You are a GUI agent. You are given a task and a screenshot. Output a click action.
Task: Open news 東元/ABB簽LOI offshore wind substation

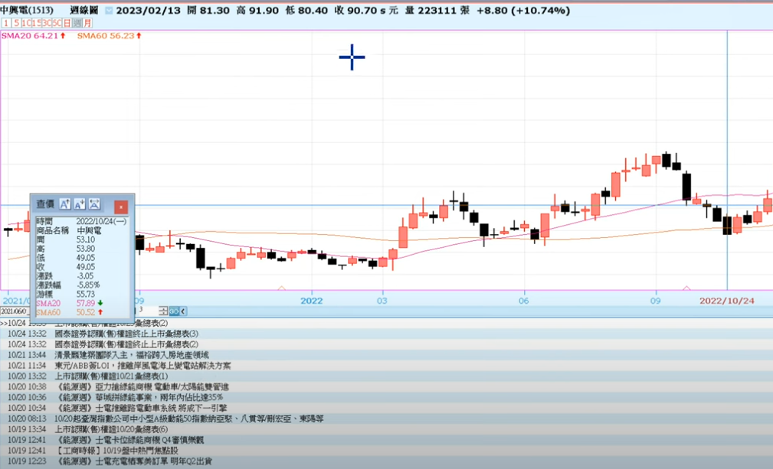click(x=142, y=366)
